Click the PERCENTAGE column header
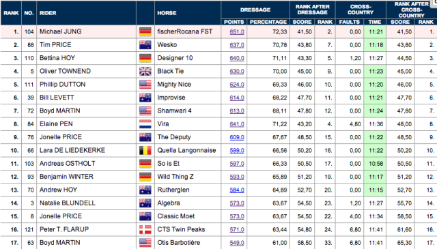 click(268, 22)
